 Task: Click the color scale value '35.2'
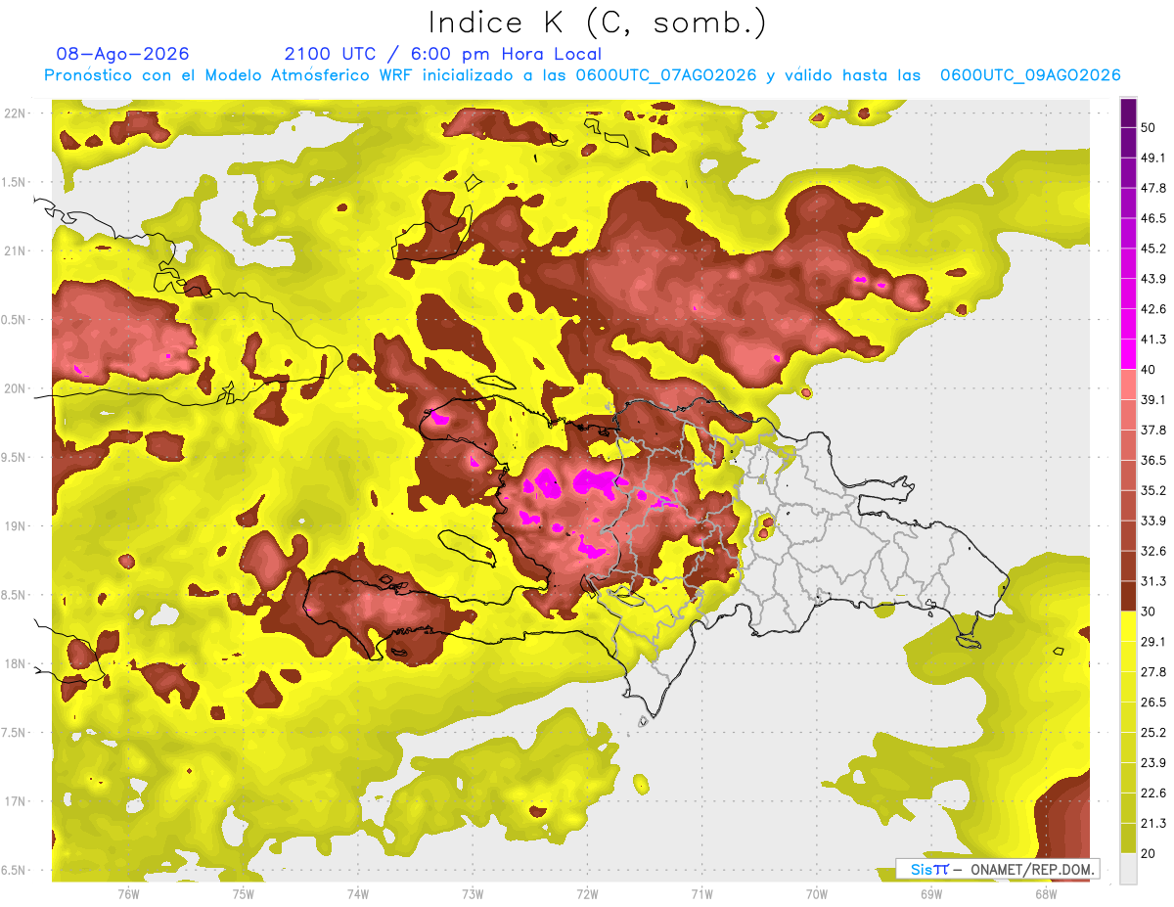1153,490
